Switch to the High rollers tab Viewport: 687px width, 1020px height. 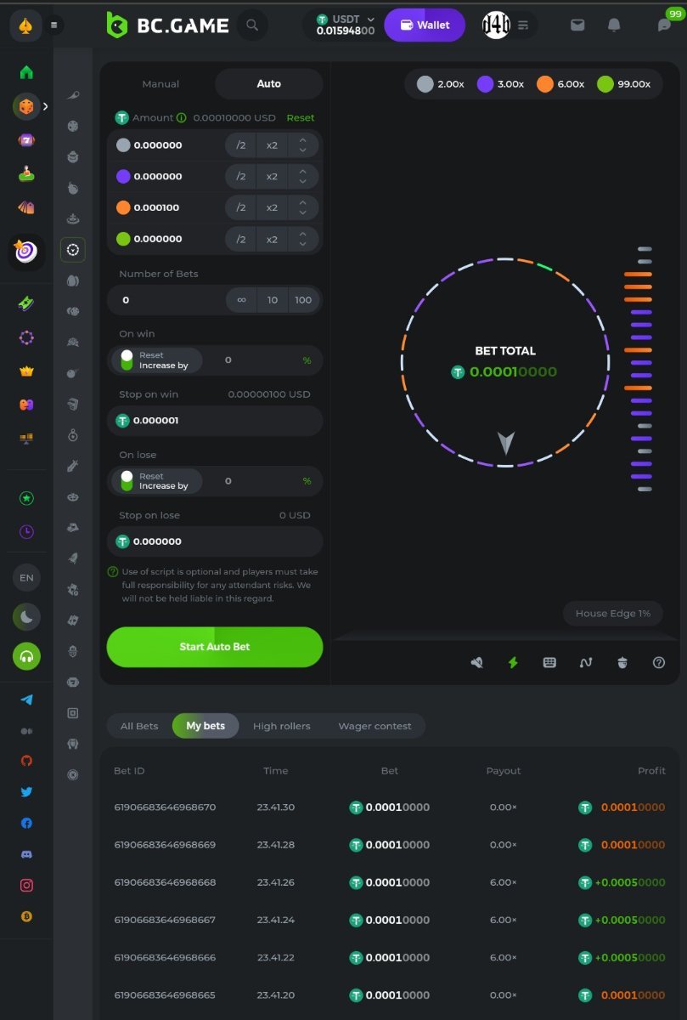pos(281,726)
